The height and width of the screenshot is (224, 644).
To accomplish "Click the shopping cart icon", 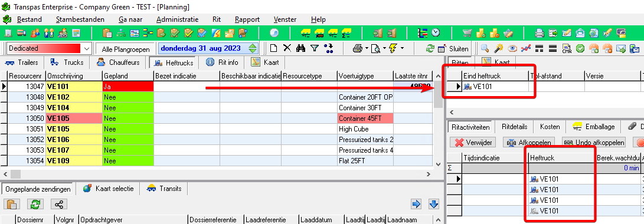I will 468,33.
